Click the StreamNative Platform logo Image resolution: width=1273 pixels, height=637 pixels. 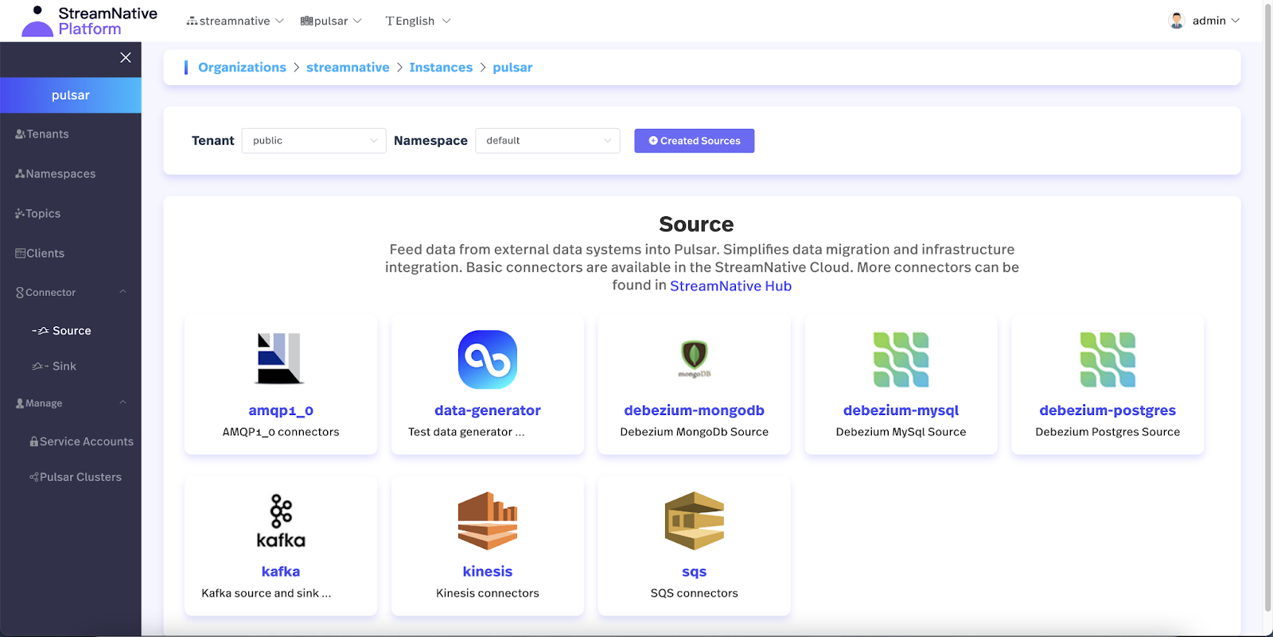(89, 21)
